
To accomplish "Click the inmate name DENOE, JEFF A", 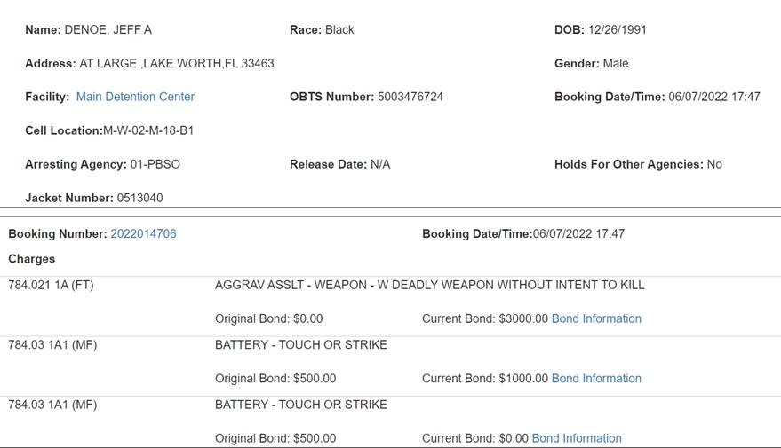I will point(108,30).
